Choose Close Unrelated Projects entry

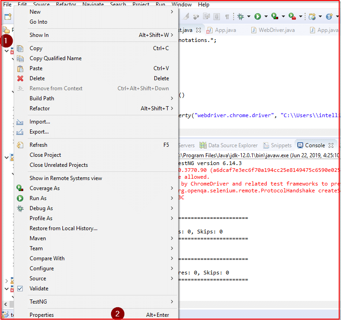(96, 165)
